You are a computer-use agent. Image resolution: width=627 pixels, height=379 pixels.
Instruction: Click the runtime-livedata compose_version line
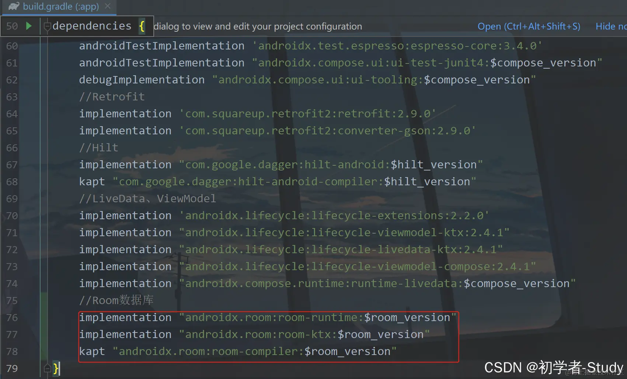pyautogui.click(x=327, y=283)
